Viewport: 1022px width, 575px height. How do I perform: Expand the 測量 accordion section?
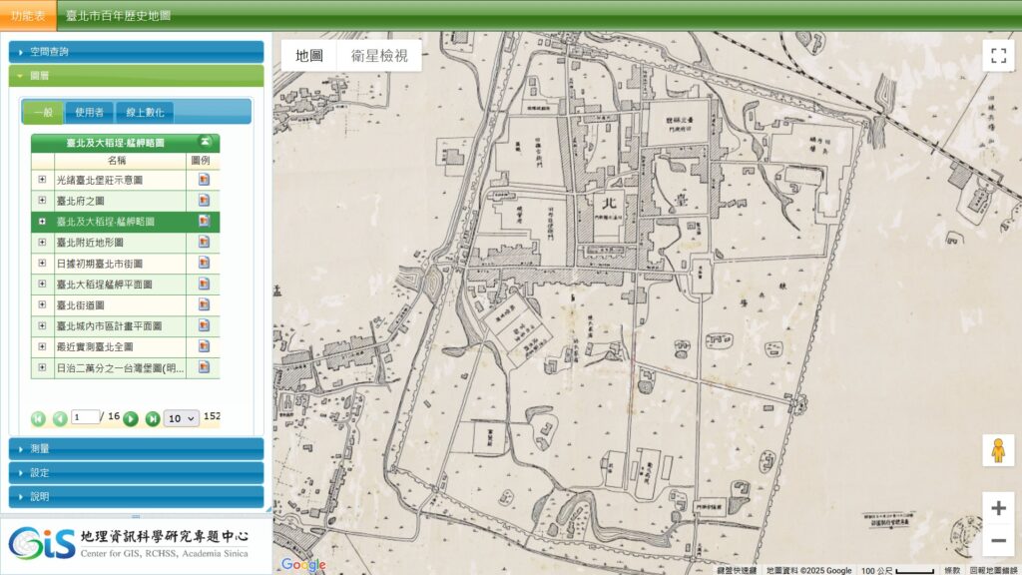click(x=136, y=448)
